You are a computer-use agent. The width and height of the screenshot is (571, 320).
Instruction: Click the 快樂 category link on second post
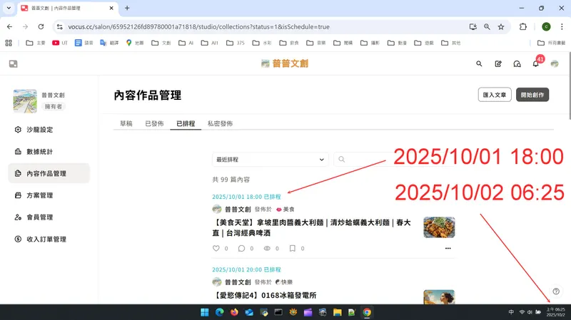(284, 282)
